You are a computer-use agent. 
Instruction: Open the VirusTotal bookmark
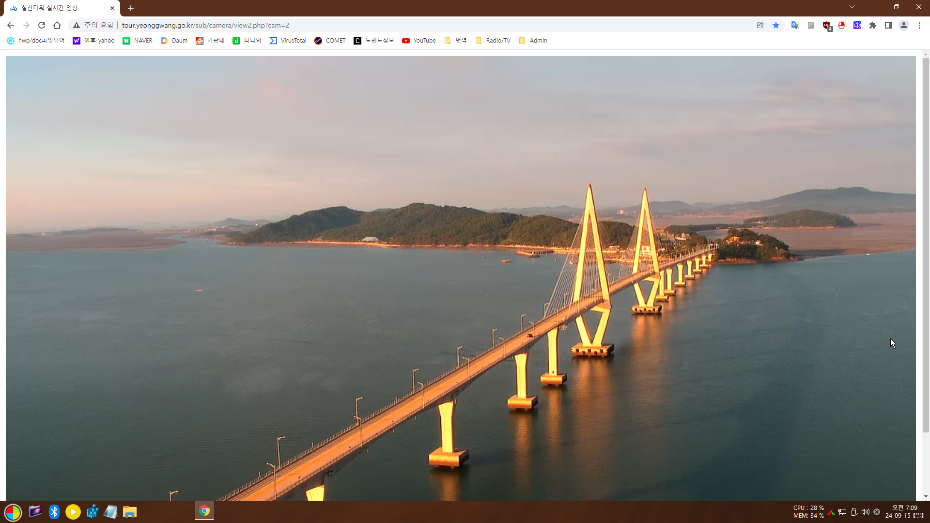coord(288,41)
